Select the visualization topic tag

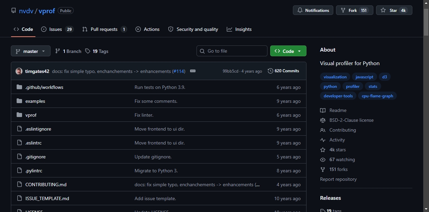point(335,77)
